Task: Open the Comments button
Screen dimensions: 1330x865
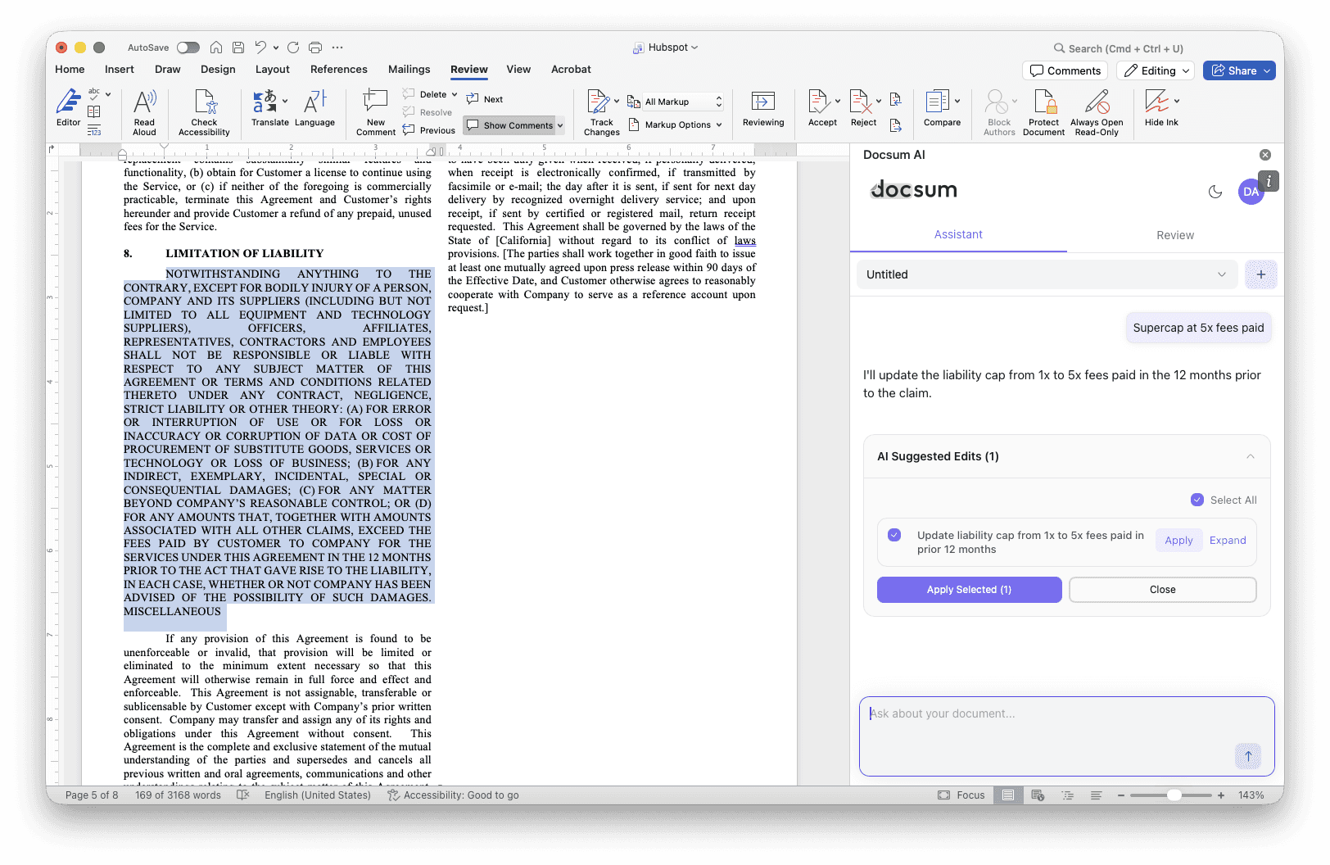Action: (x=1065, y=71)
